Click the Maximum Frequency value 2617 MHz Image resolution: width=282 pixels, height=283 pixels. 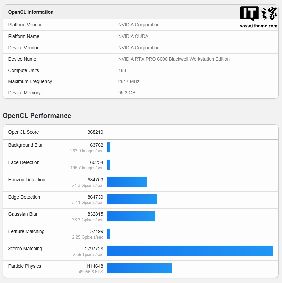129,82
